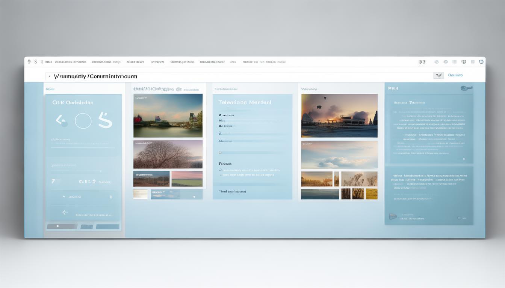The image size is (505, 288).
Task: Click the blue link right of the address bar
Action: tap(455, 75)
